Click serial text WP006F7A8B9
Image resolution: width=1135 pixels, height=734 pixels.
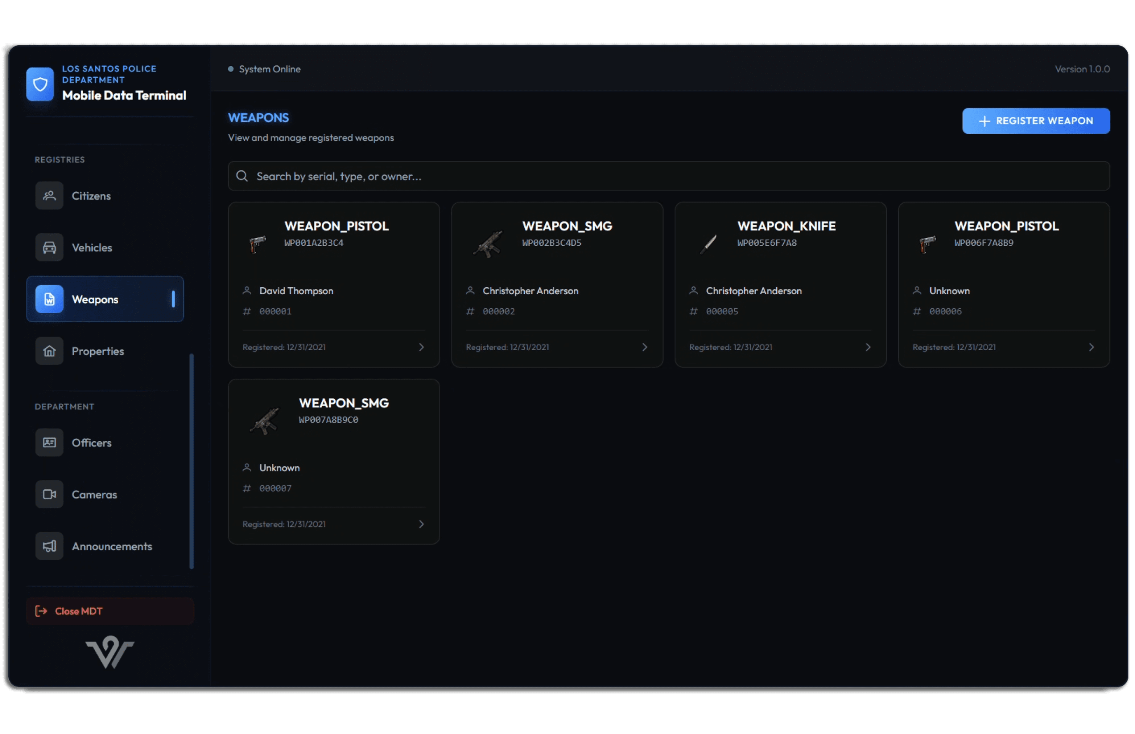(984, 243)
